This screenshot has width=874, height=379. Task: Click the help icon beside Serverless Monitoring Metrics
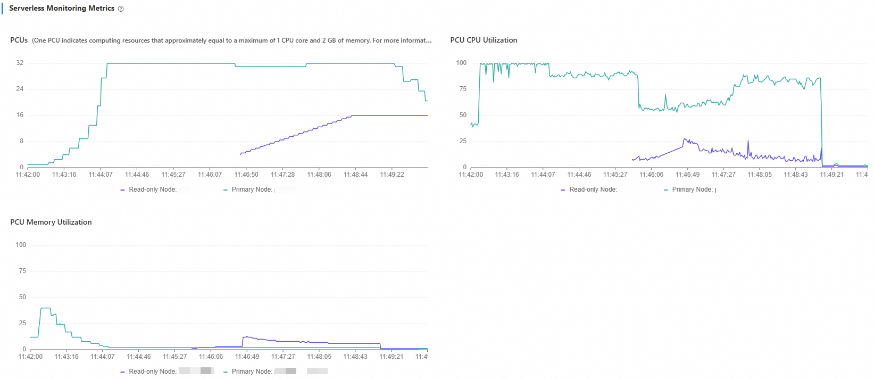pyautogui.click(x=121, y=9)
